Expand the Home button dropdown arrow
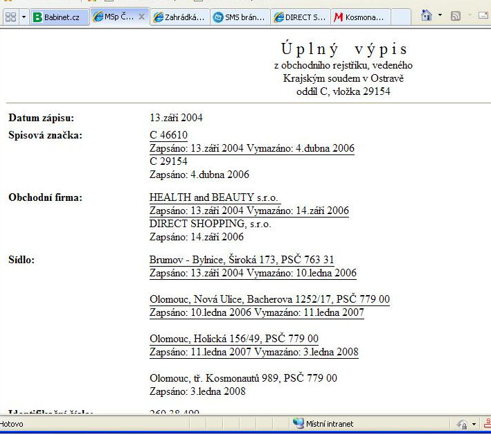The width and height of the screenshot is (491, 435). point(440,16)
